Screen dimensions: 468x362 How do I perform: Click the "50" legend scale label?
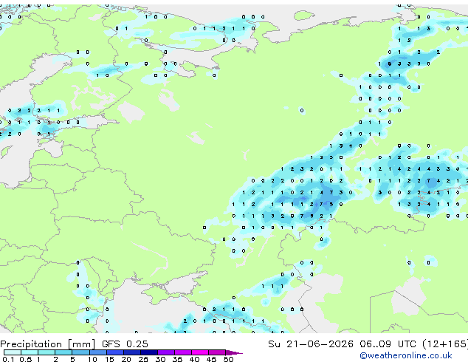click(x=229, y=359)
